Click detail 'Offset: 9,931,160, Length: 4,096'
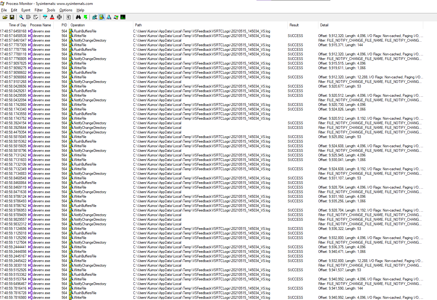The width and height of the screenshot is (437, 300). 342,197
